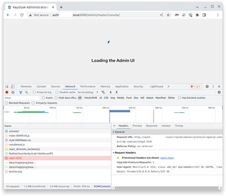Screen dimensions: 226x196
Task: Open the Response tab of the request
Action: click(x=152, y=126)
